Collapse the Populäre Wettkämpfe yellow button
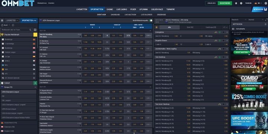 point(35,35)
